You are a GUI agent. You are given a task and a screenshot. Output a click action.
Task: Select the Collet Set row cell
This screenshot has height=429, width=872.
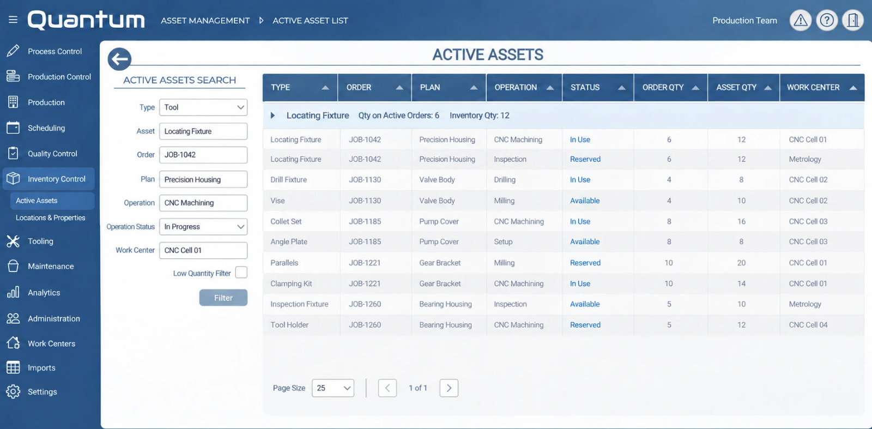(286, 221)
